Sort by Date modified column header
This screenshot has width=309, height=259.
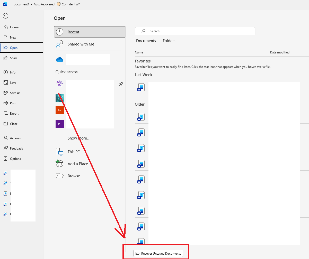pos(280,52)
